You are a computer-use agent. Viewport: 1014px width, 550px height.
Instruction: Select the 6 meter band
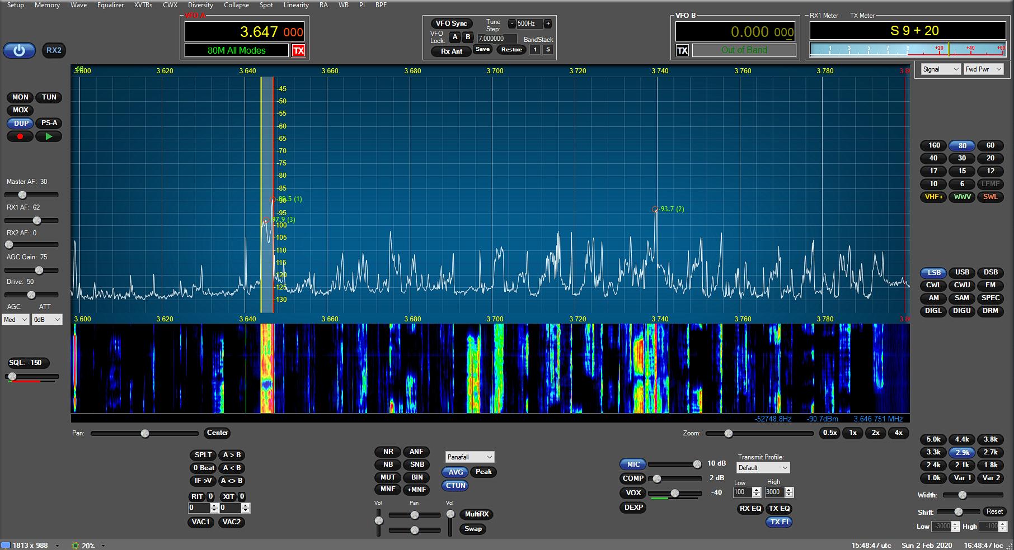pyautogui.click(x=962, y=184)
